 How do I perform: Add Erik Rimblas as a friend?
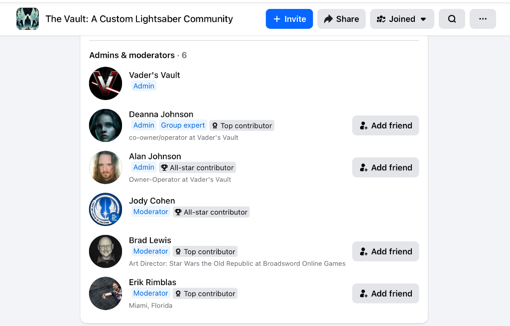click(x=385, y=294)
